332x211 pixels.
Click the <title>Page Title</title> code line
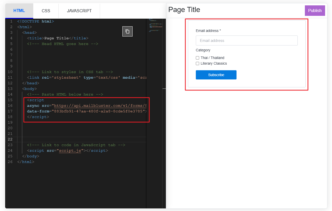pyautogui.click(x=58, y=38)
